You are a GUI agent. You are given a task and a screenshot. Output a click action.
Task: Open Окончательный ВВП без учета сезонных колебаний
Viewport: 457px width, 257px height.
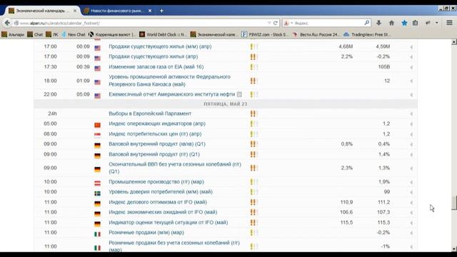click(174, 168)
